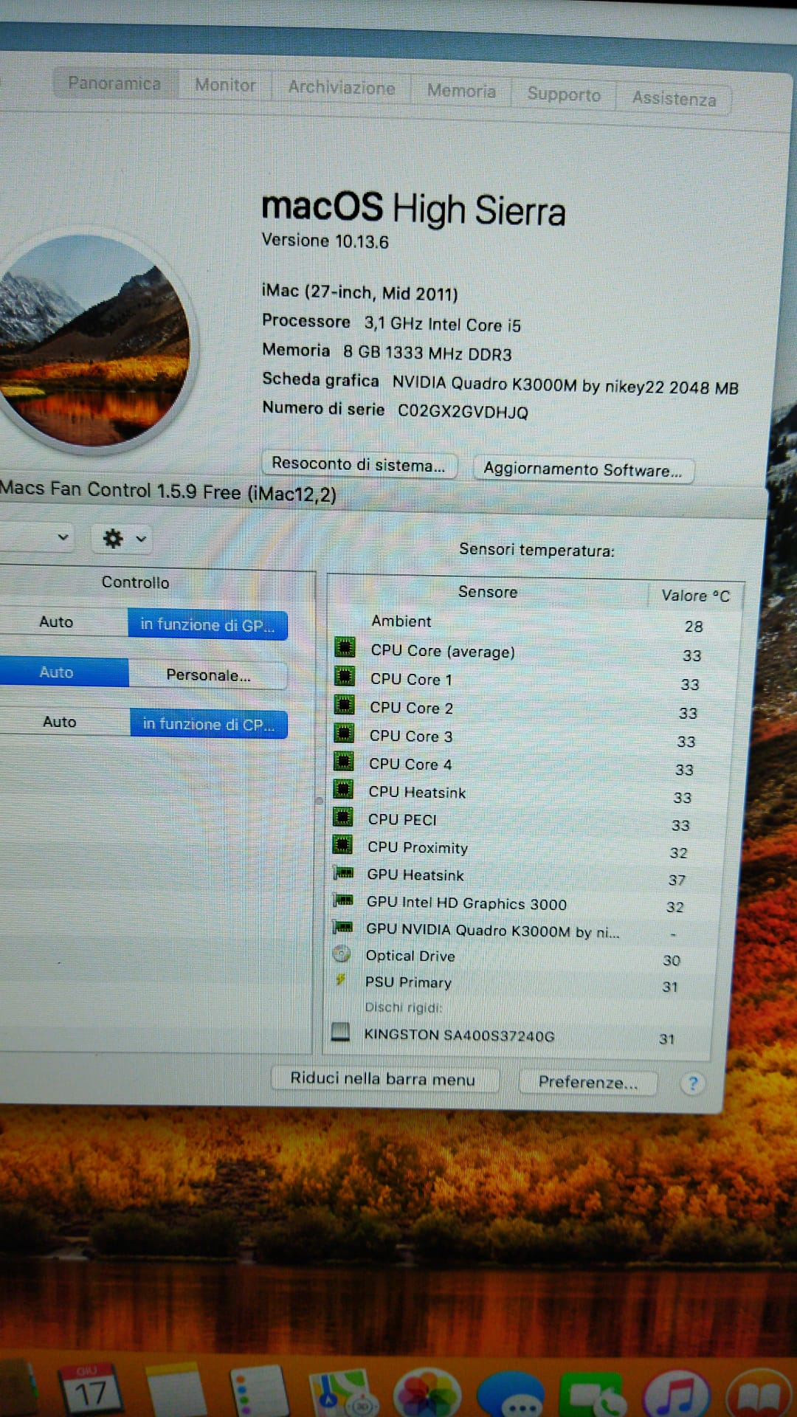The image size is (797, 1417).
Task: Click the disc icon beside Optical Drive
Action: [x=342, y=954]
